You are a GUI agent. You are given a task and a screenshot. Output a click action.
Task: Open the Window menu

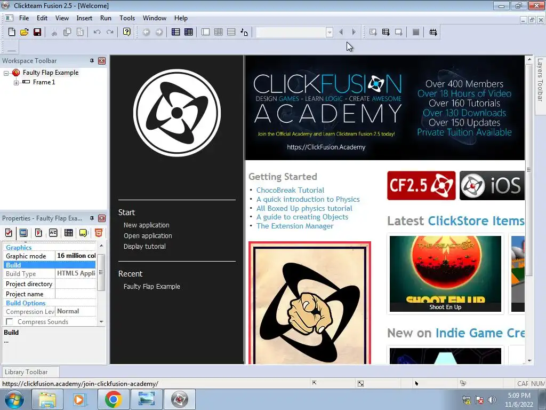155,18
